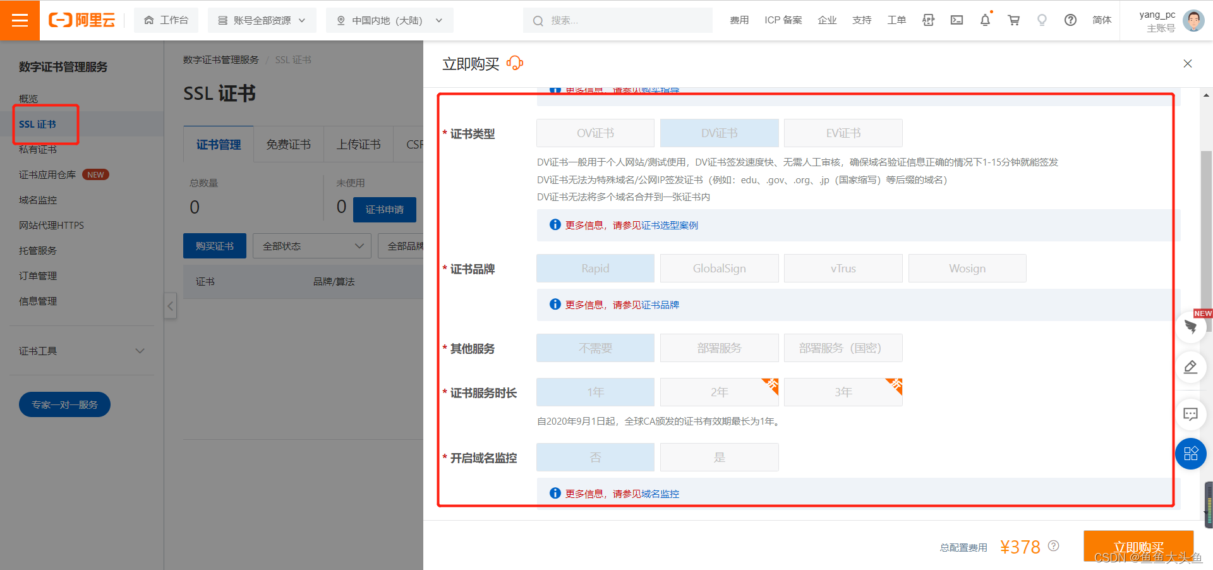This screenshot has height=570, width=1213.
Task: Close the 立即购买 purchase panel
Action: tap(1188, 63)
